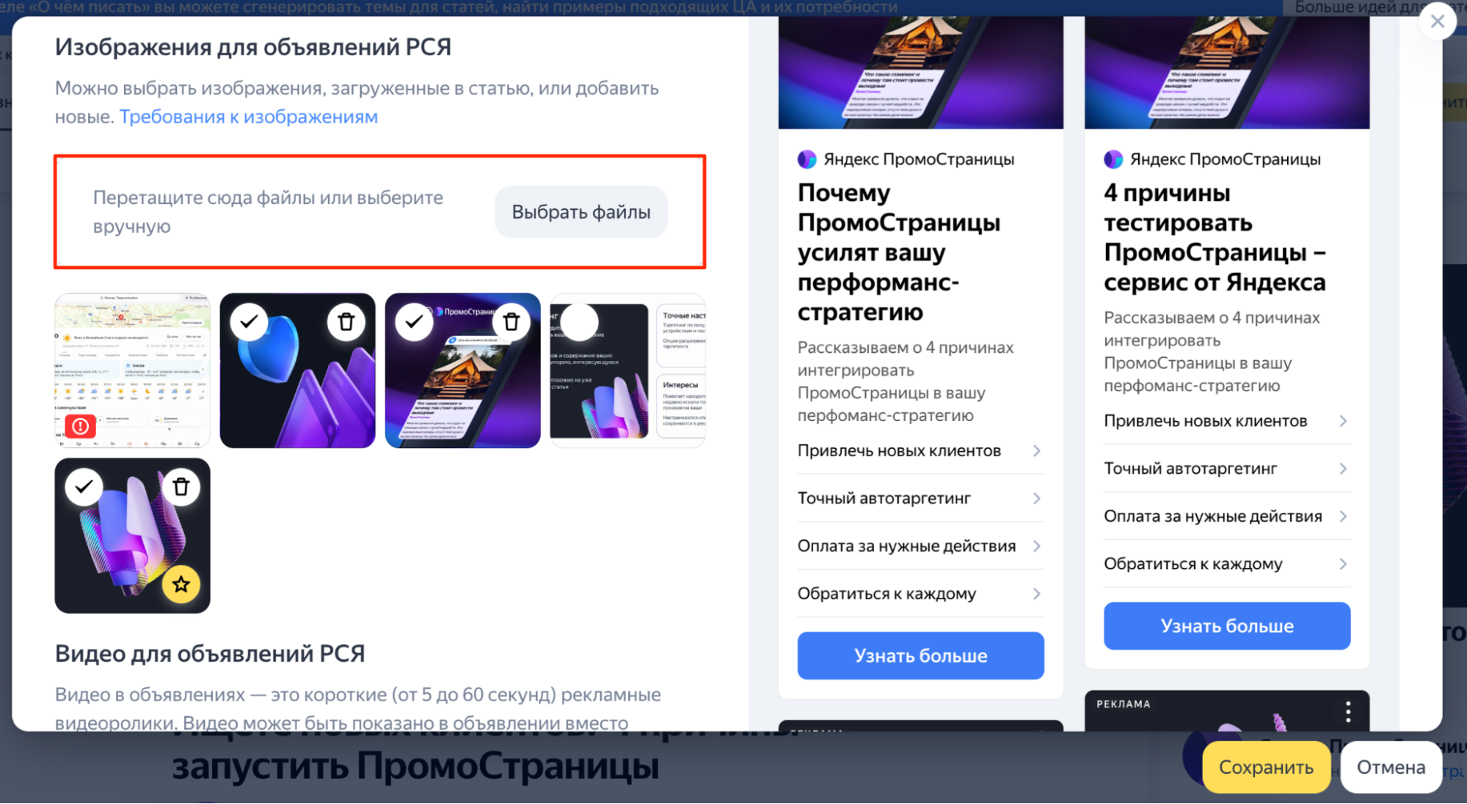This screenshot has height=804, width=1467.
Task: Select the weather map screenshot thumbnail
Action: (132, 370)
